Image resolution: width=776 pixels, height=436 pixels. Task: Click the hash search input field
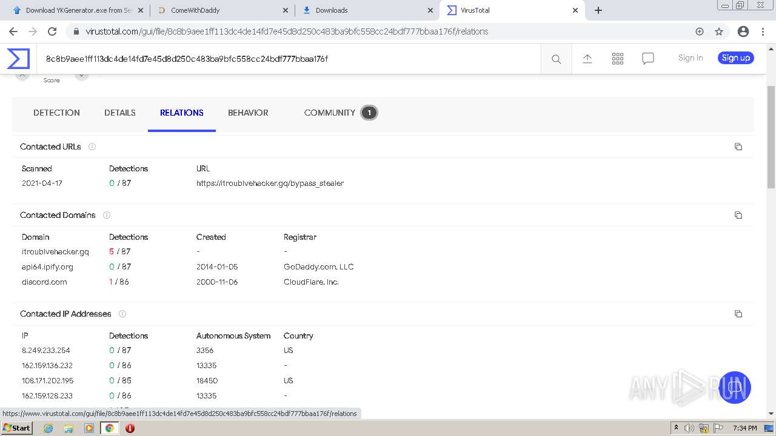[289, 59]
